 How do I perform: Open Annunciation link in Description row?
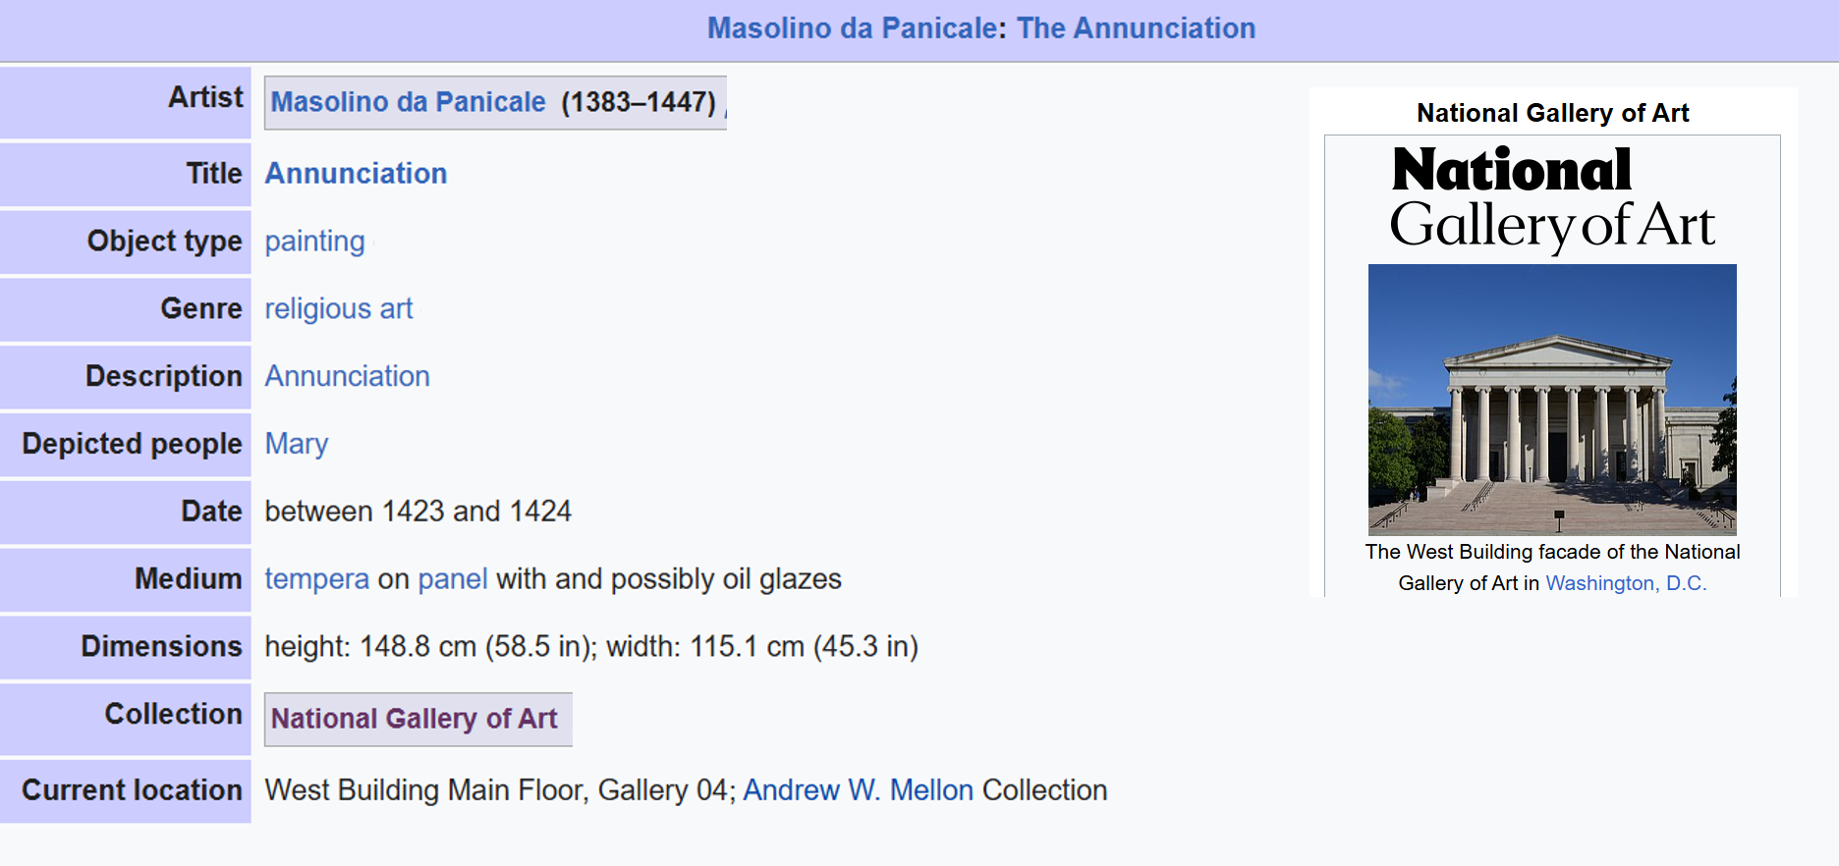point(347,376)
